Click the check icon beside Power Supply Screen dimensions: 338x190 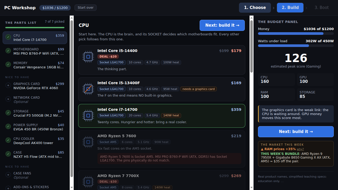tap(8, 126)
